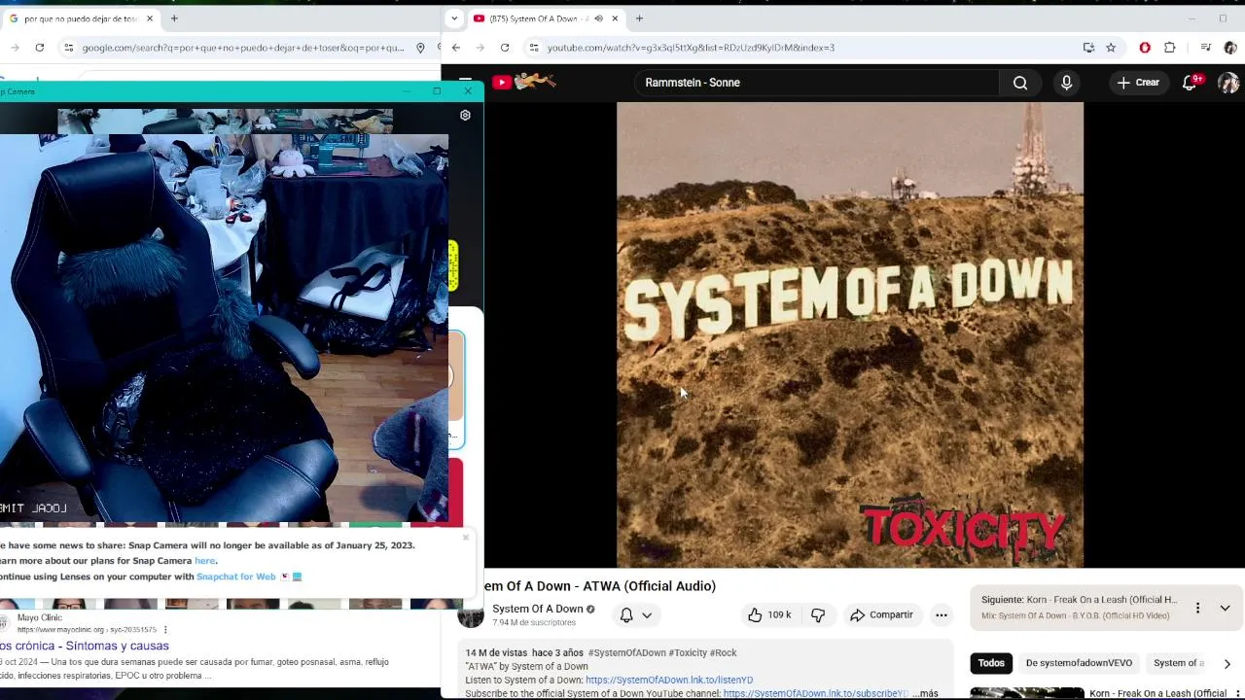
Task: Open site info icon in YouTube address bar
Action: pyautogui.click(x=533, y=48)
